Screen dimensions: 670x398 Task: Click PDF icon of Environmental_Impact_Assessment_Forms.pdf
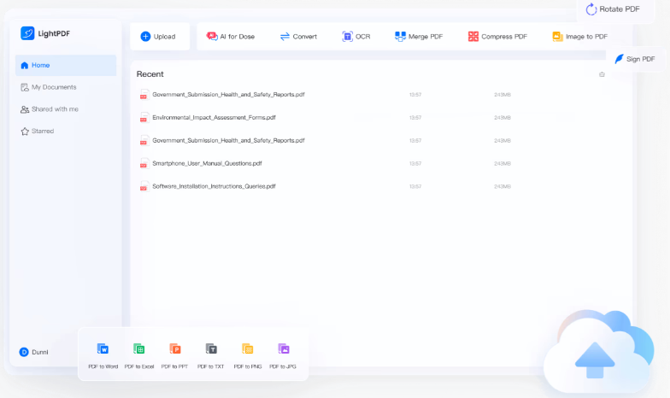[x=144, y=118]
